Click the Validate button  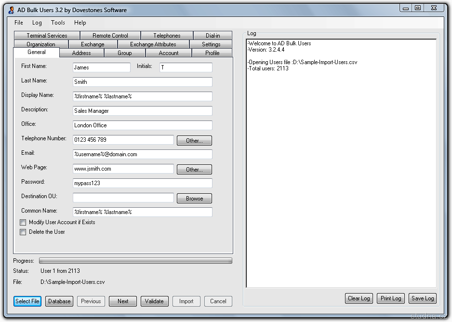coord(154,301)
